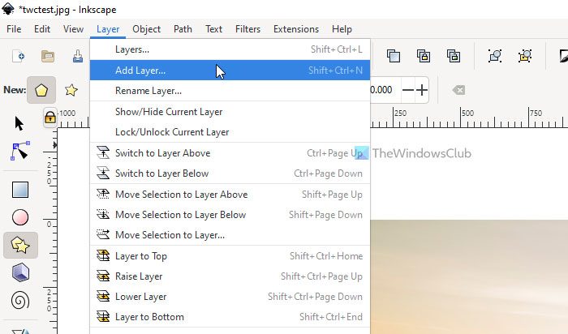The image size is (568, 334).
Task: Click the Create clone toolbar icon
Action: click(424, 56)
